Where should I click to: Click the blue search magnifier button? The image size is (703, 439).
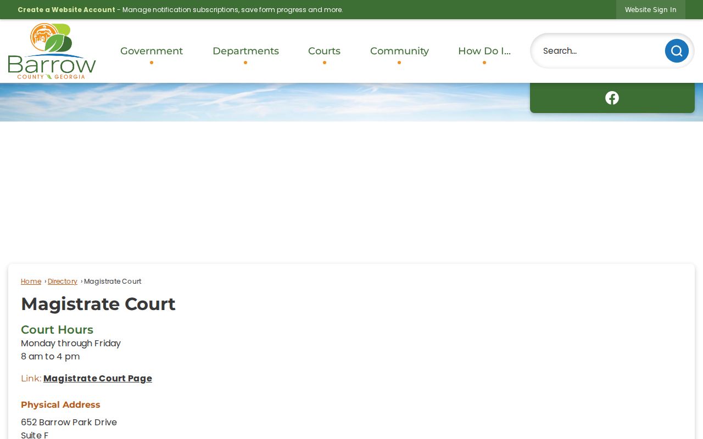pos(677,51)
